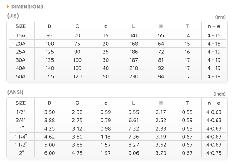Click the (mm) unit label
Viewport: 233px width, 168px height.
[x=220, y=17]
